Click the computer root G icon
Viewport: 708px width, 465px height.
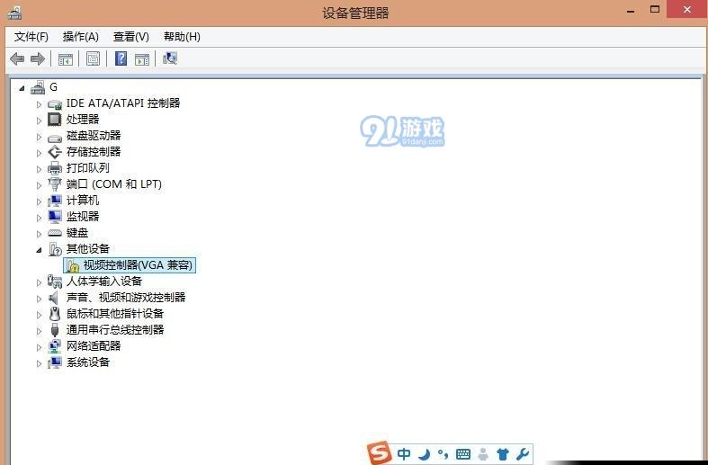[38, 87]
